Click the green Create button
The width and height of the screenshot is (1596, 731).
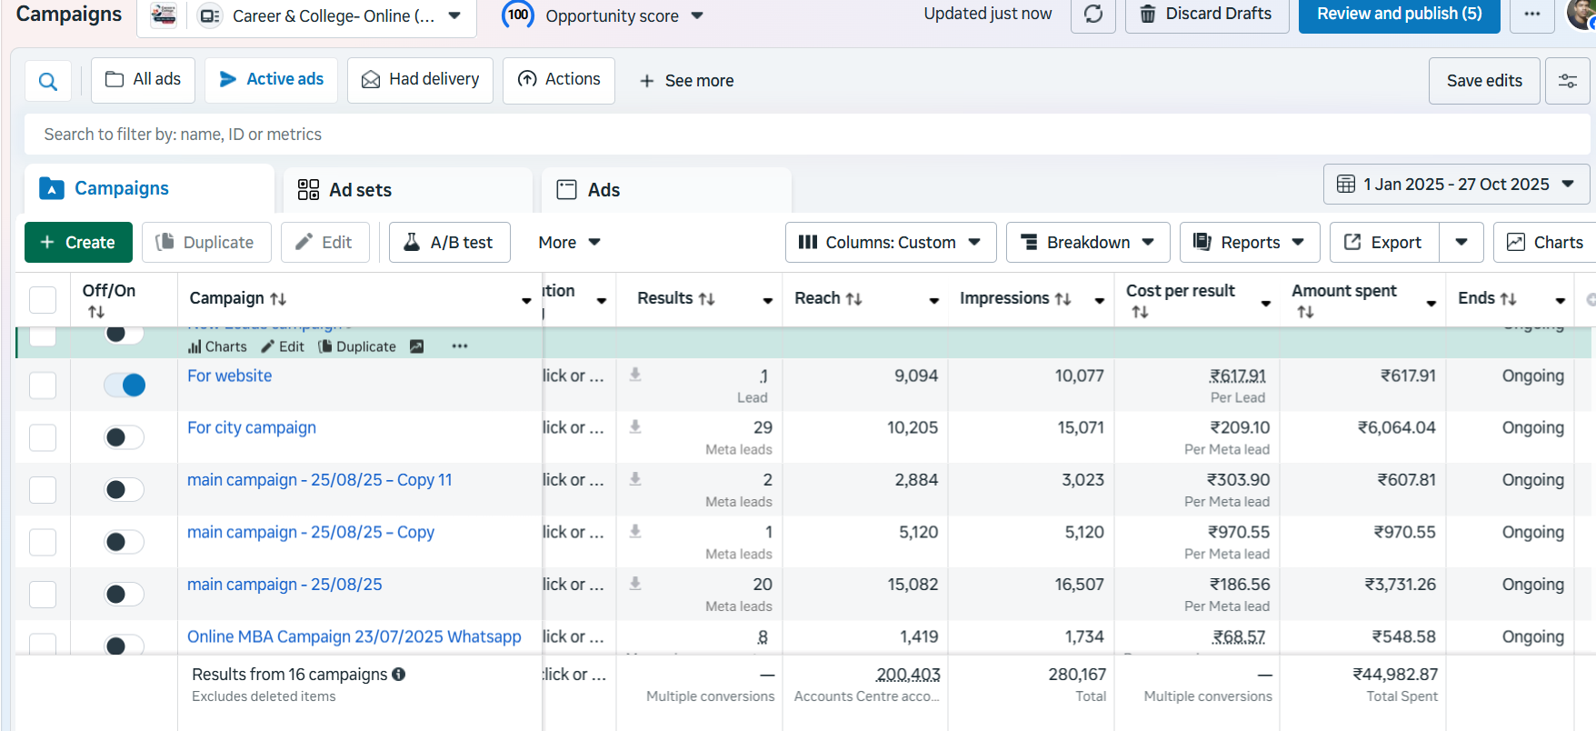[78, 243]
